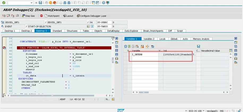Click the green Enter checkmark icon
Screen dimensions: 243x112
tap(4, 3)
